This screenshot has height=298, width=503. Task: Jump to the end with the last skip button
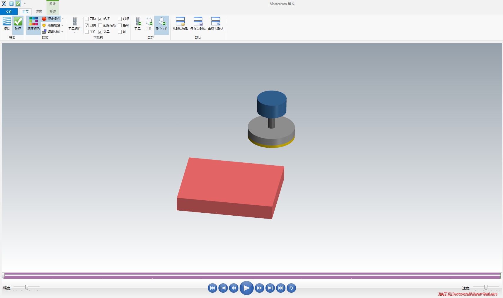[281, 288]
